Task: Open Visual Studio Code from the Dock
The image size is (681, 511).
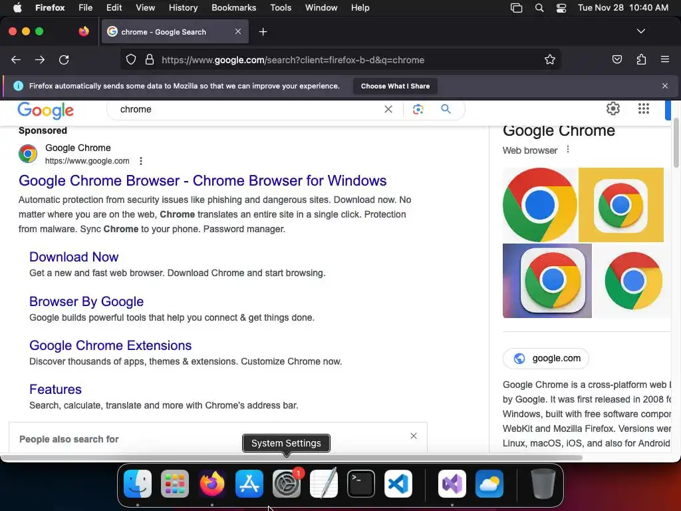Action: point(398,484)
